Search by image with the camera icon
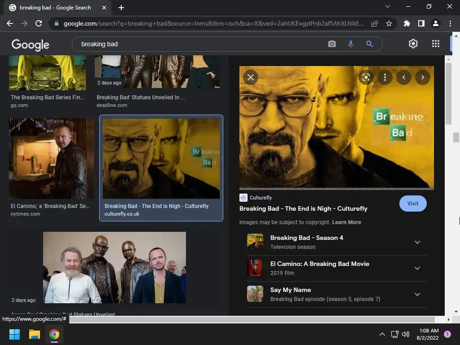This screenshot has width=460, height=345. pyautogui.click(x=332, y=44)
